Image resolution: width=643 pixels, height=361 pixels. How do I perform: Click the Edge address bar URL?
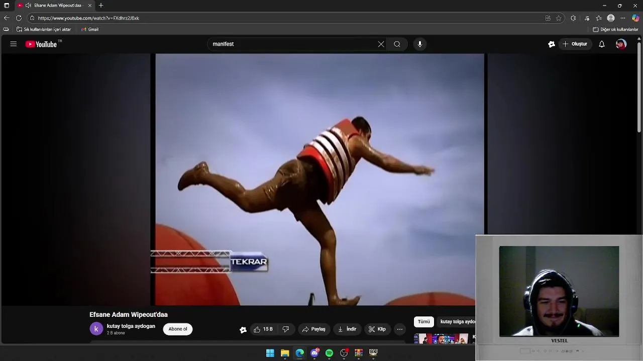[x=88, y=18]
